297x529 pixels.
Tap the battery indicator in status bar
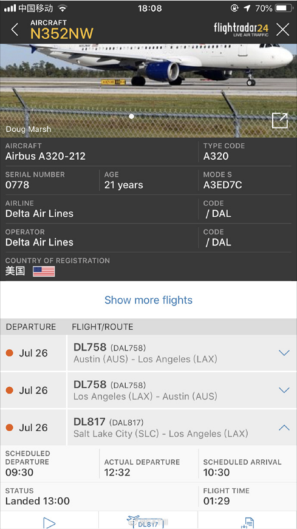(284, 8)
